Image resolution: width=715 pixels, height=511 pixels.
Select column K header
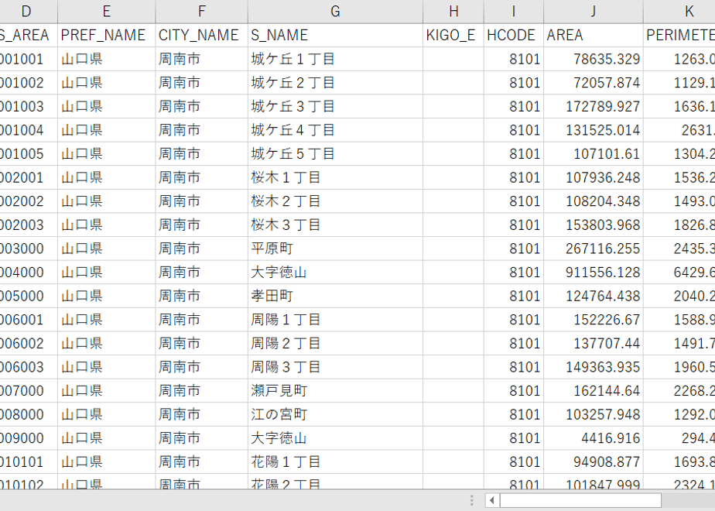coord(679,12)
